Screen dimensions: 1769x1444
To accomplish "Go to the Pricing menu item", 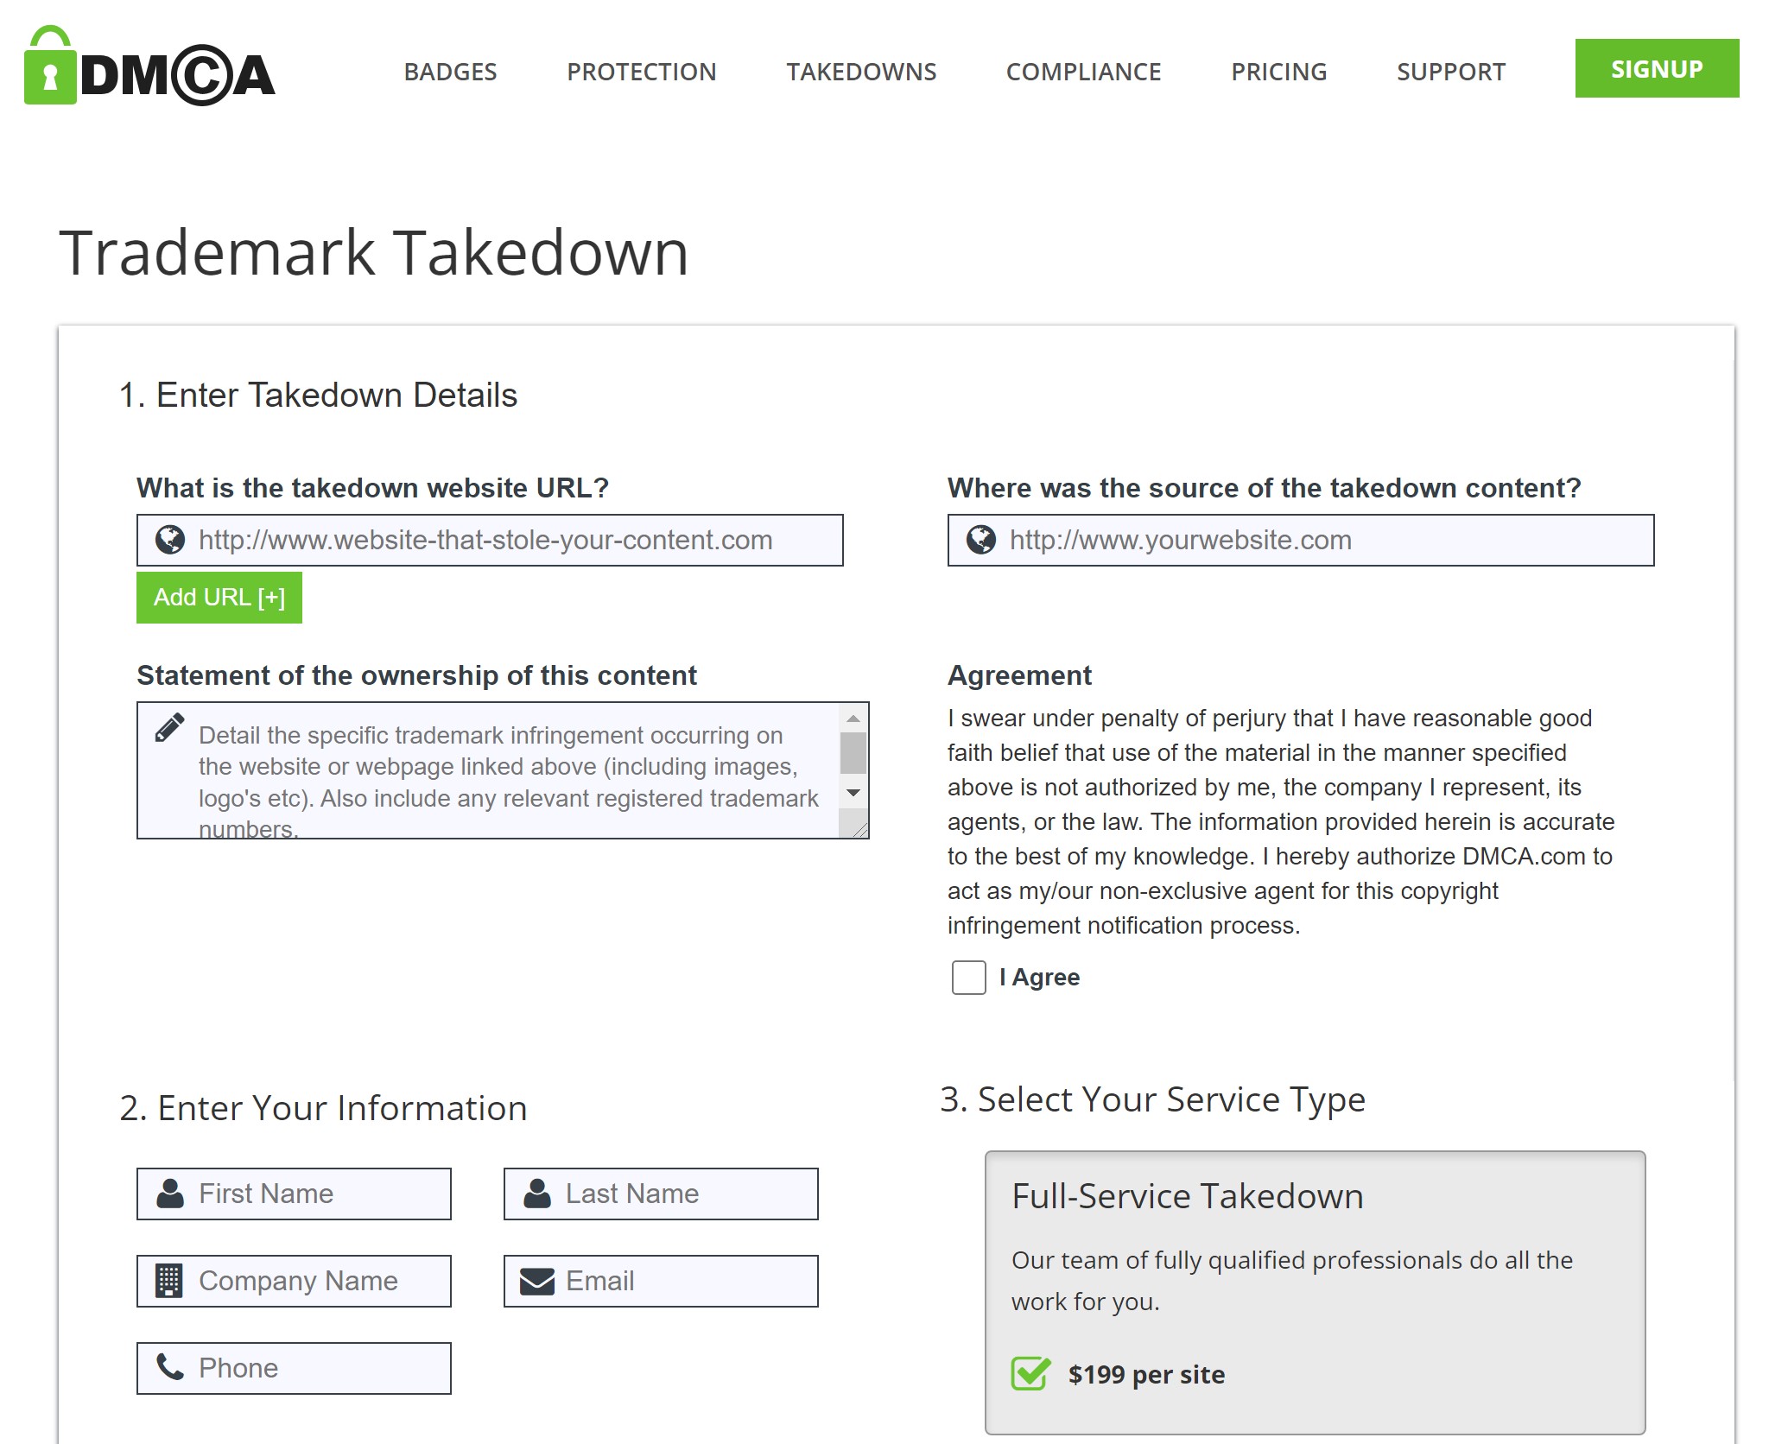I will coord(1278,72).
